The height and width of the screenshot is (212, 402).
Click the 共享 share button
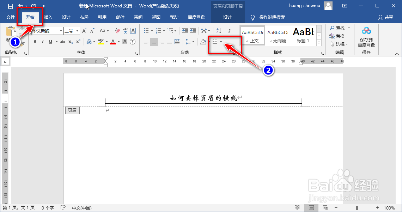point(385,17)
